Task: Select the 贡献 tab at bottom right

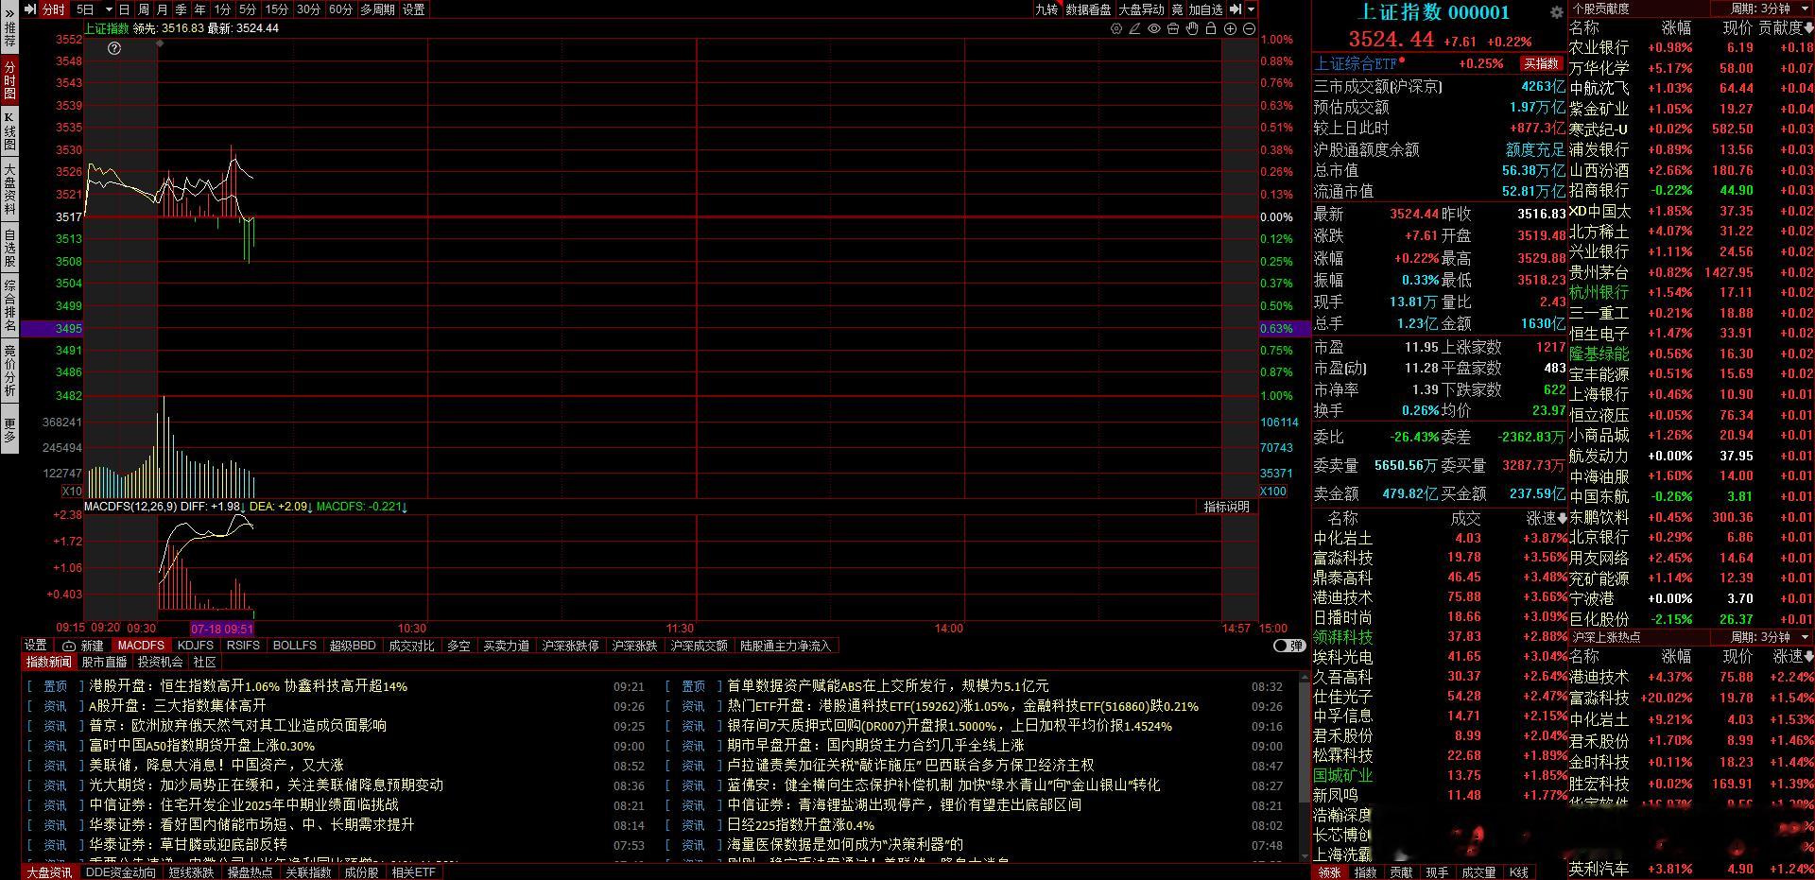Action: click(1401, 872)
